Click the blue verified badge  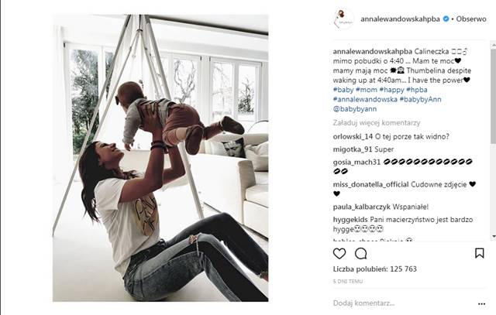click(x=446, y=19)
